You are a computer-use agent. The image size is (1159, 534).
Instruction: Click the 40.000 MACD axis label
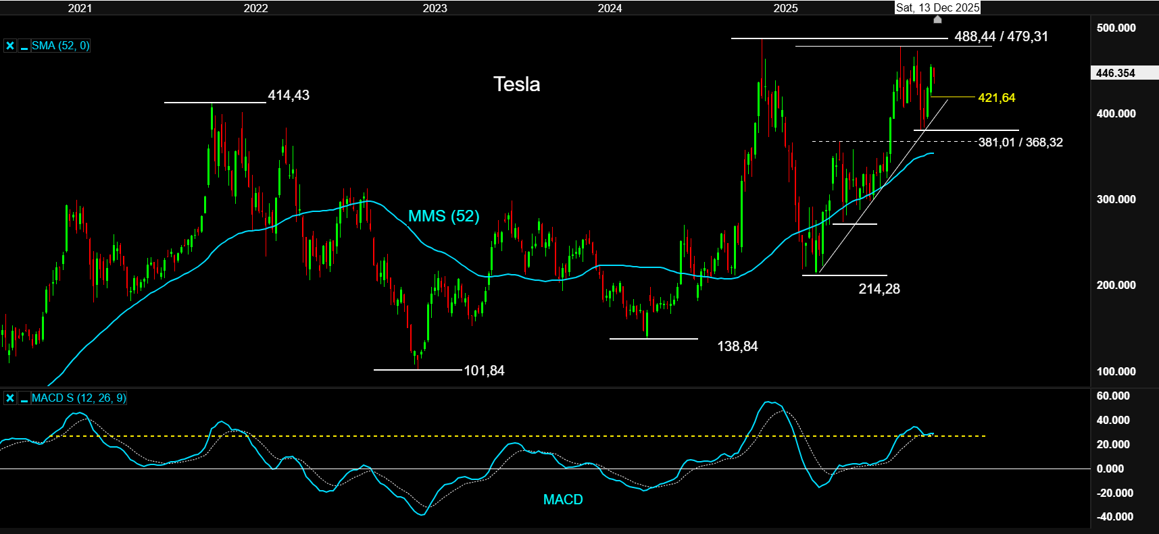click(x=1113, y=420)
